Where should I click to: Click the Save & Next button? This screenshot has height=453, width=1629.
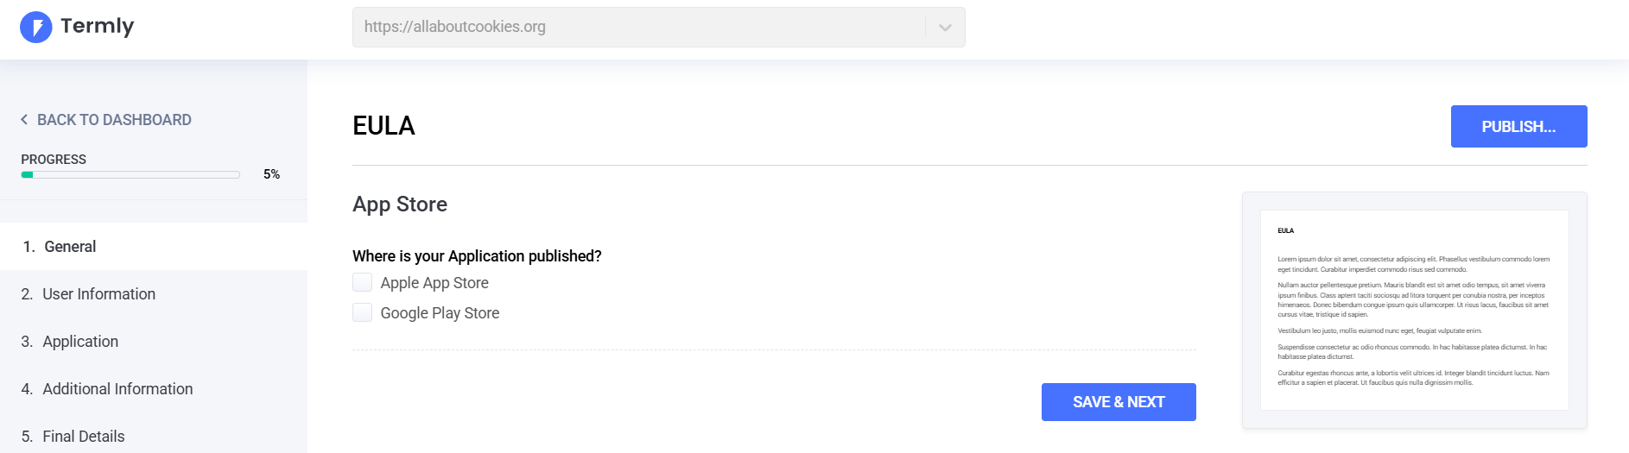coord(1119,402)
